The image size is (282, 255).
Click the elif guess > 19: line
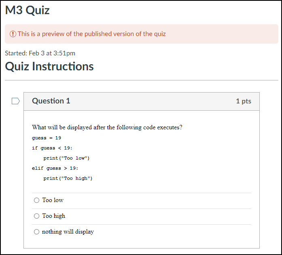click(x=55, y=168)
